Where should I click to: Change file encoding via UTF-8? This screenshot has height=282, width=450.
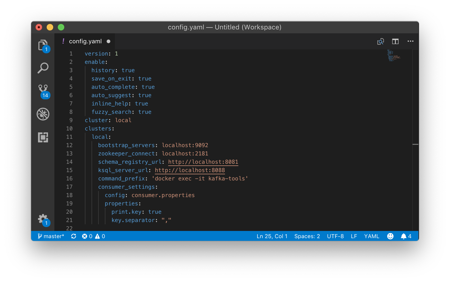tap(335, 236)
